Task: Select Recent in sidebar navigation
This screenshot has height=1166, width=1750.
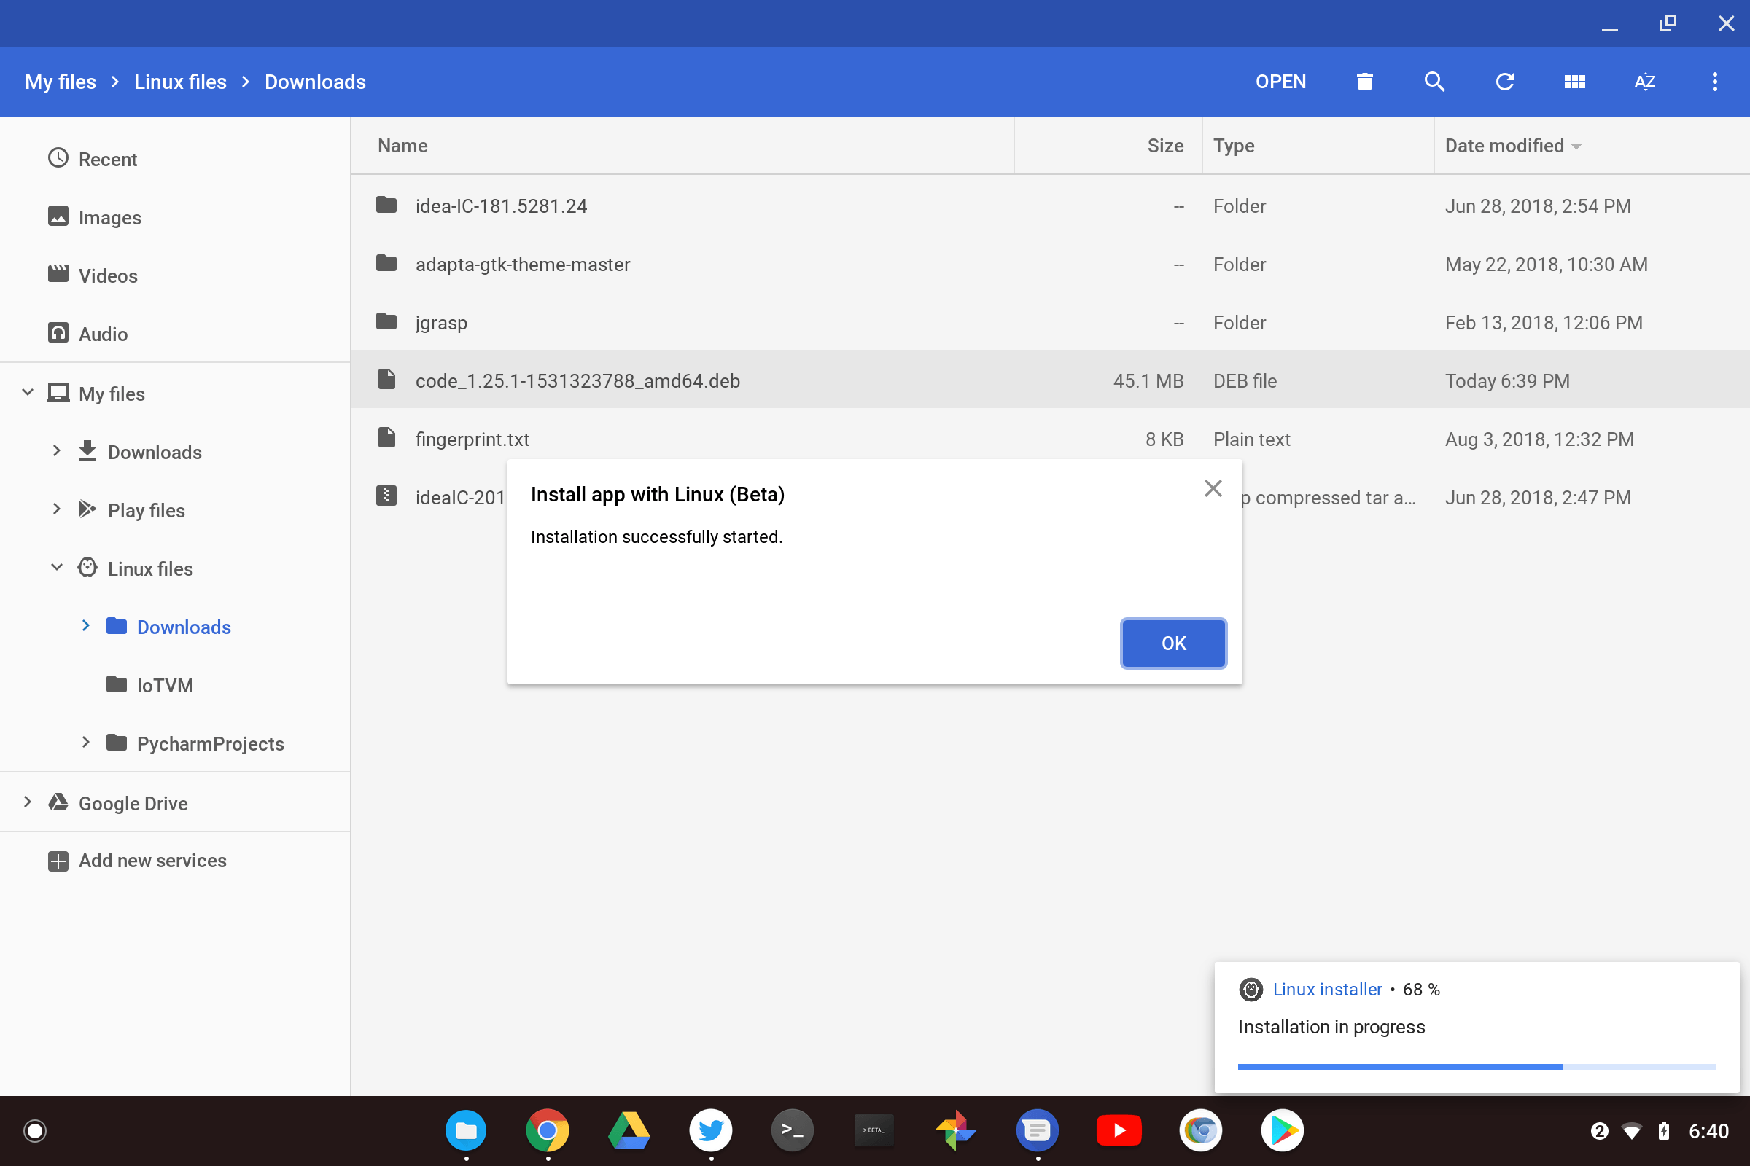Action: (108, 157)
